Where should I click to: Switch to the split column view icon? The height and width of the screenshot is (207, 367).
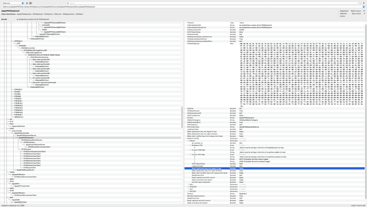pyautogui.click(x=30, y=3)
